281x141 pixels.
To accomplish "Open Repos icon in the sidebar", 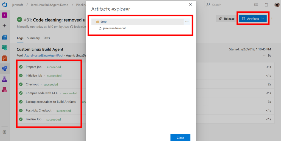I will 4,58.
